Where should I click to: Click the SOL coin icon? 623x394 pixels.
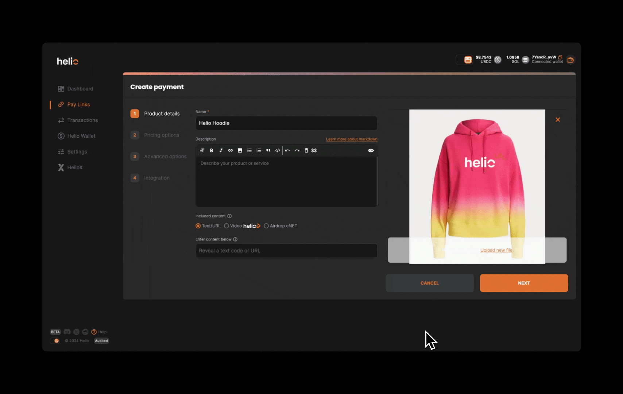coord(526,59)
